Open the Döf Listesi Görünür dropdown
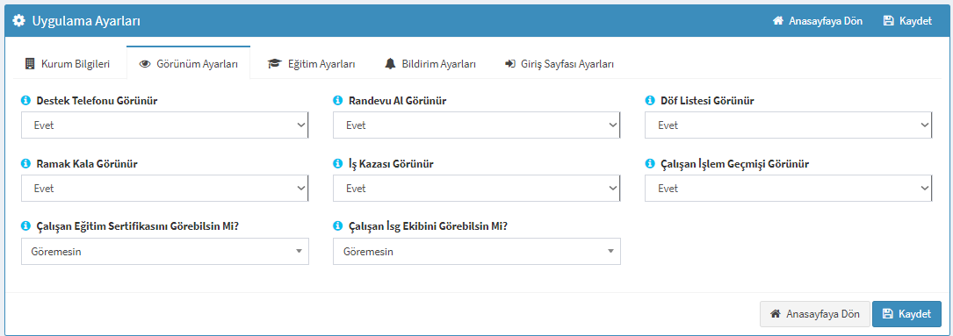 (x=788, y=125)
